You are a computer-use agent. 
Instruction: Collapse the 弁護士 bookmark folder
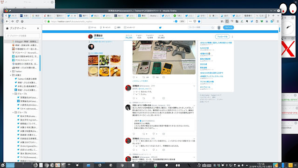(11, 75)
